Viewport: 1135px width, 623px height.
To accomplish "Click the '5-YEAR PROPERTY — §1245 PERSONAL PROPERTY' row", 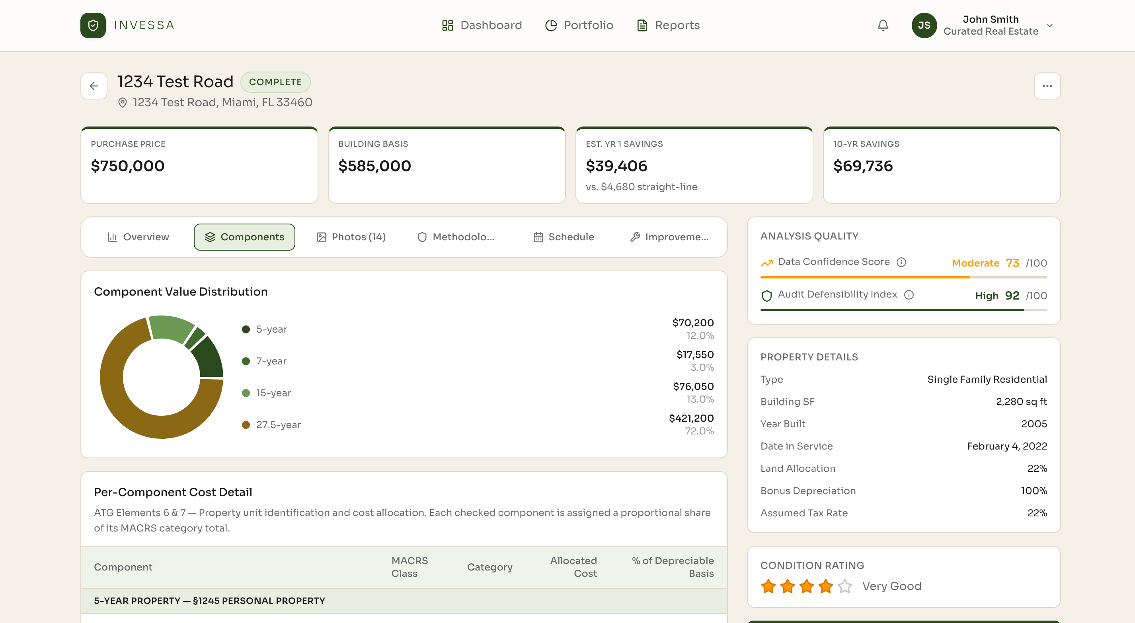I will click(404, 601).
